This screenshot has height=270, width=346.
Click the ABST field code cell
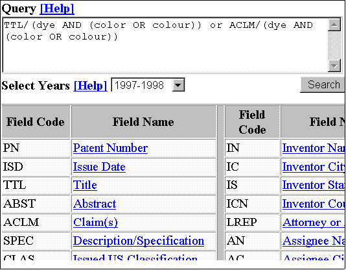tap(36, 204)
